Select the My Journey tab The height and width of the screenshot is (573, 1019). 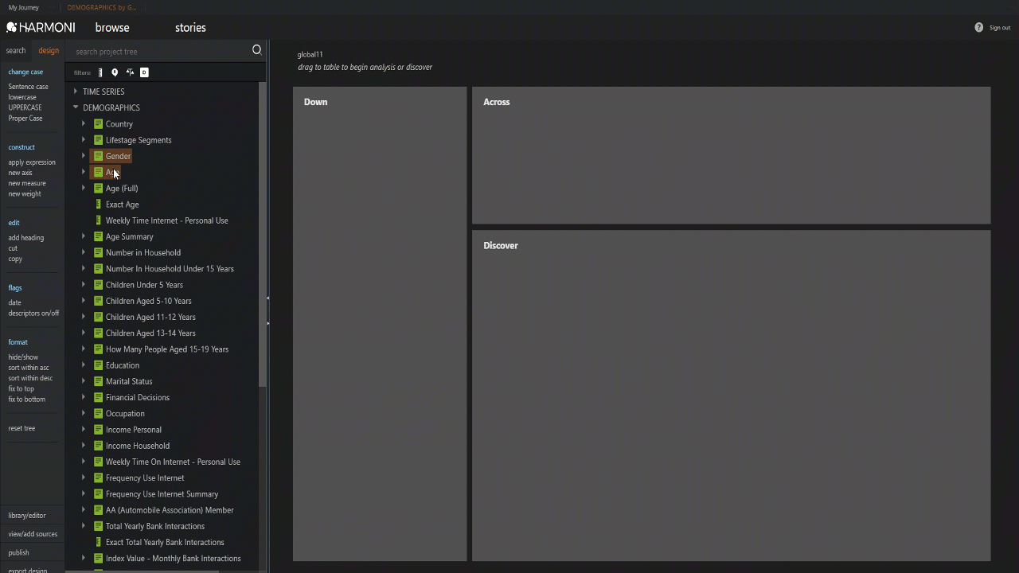pos(24,7)
